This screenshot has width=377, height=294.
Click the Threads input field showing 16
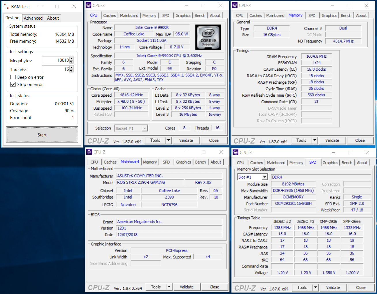tap(56, 69)
